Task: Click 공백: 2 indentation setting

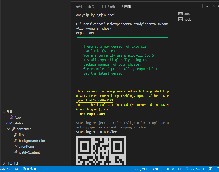Action: pyautogui.click(x=157, y=169)
